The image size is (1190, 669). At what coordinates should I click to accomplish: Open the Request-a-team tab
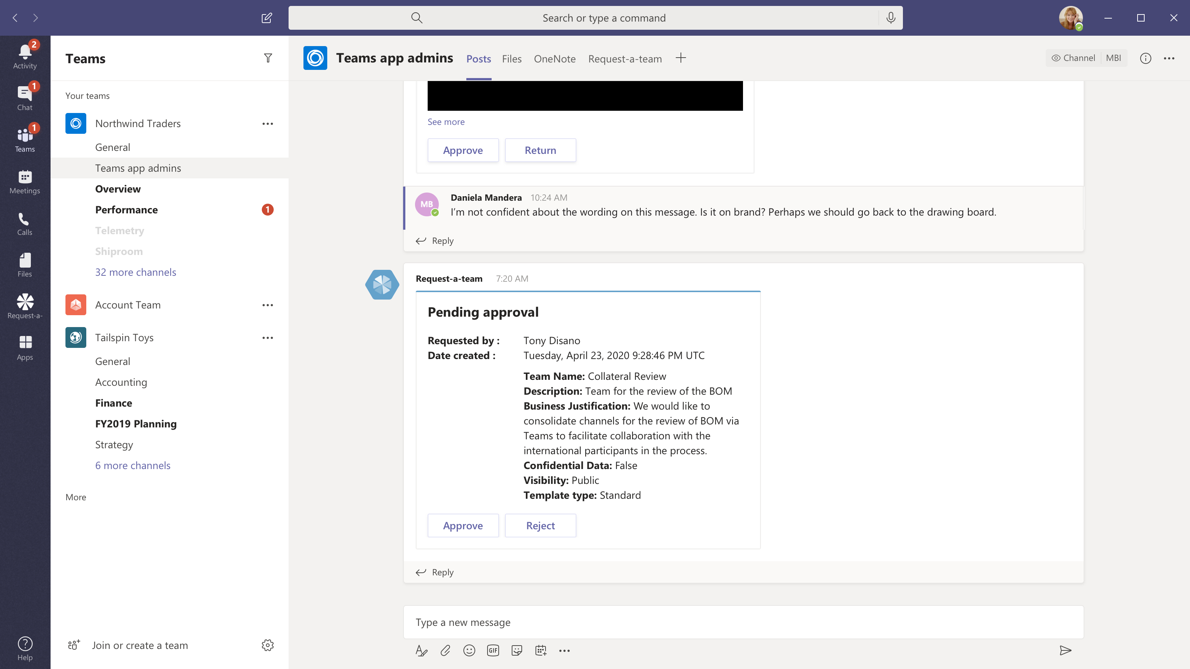[x=625, y=59]
